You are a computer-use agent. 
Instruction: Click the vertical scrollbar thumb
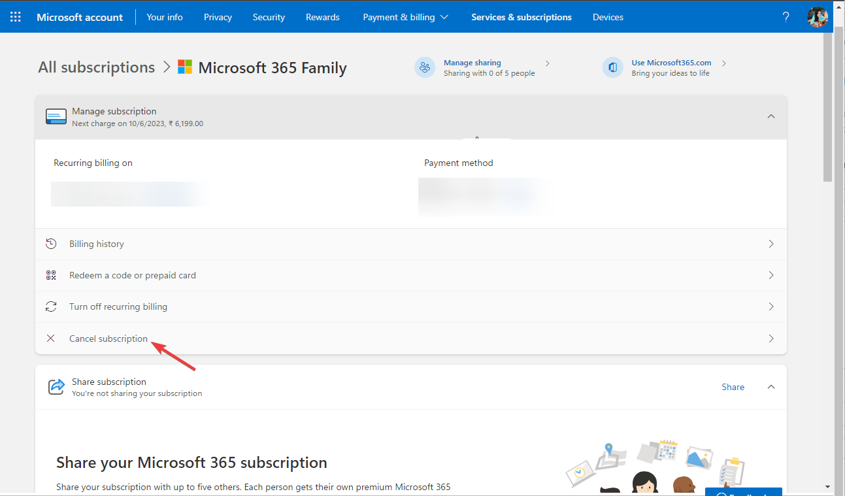click(x=828, y=107)
